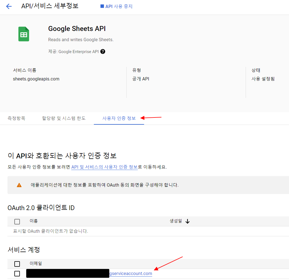289x280 pixels.
Task: Click the back arrow icon
Action: pos(9,6)
